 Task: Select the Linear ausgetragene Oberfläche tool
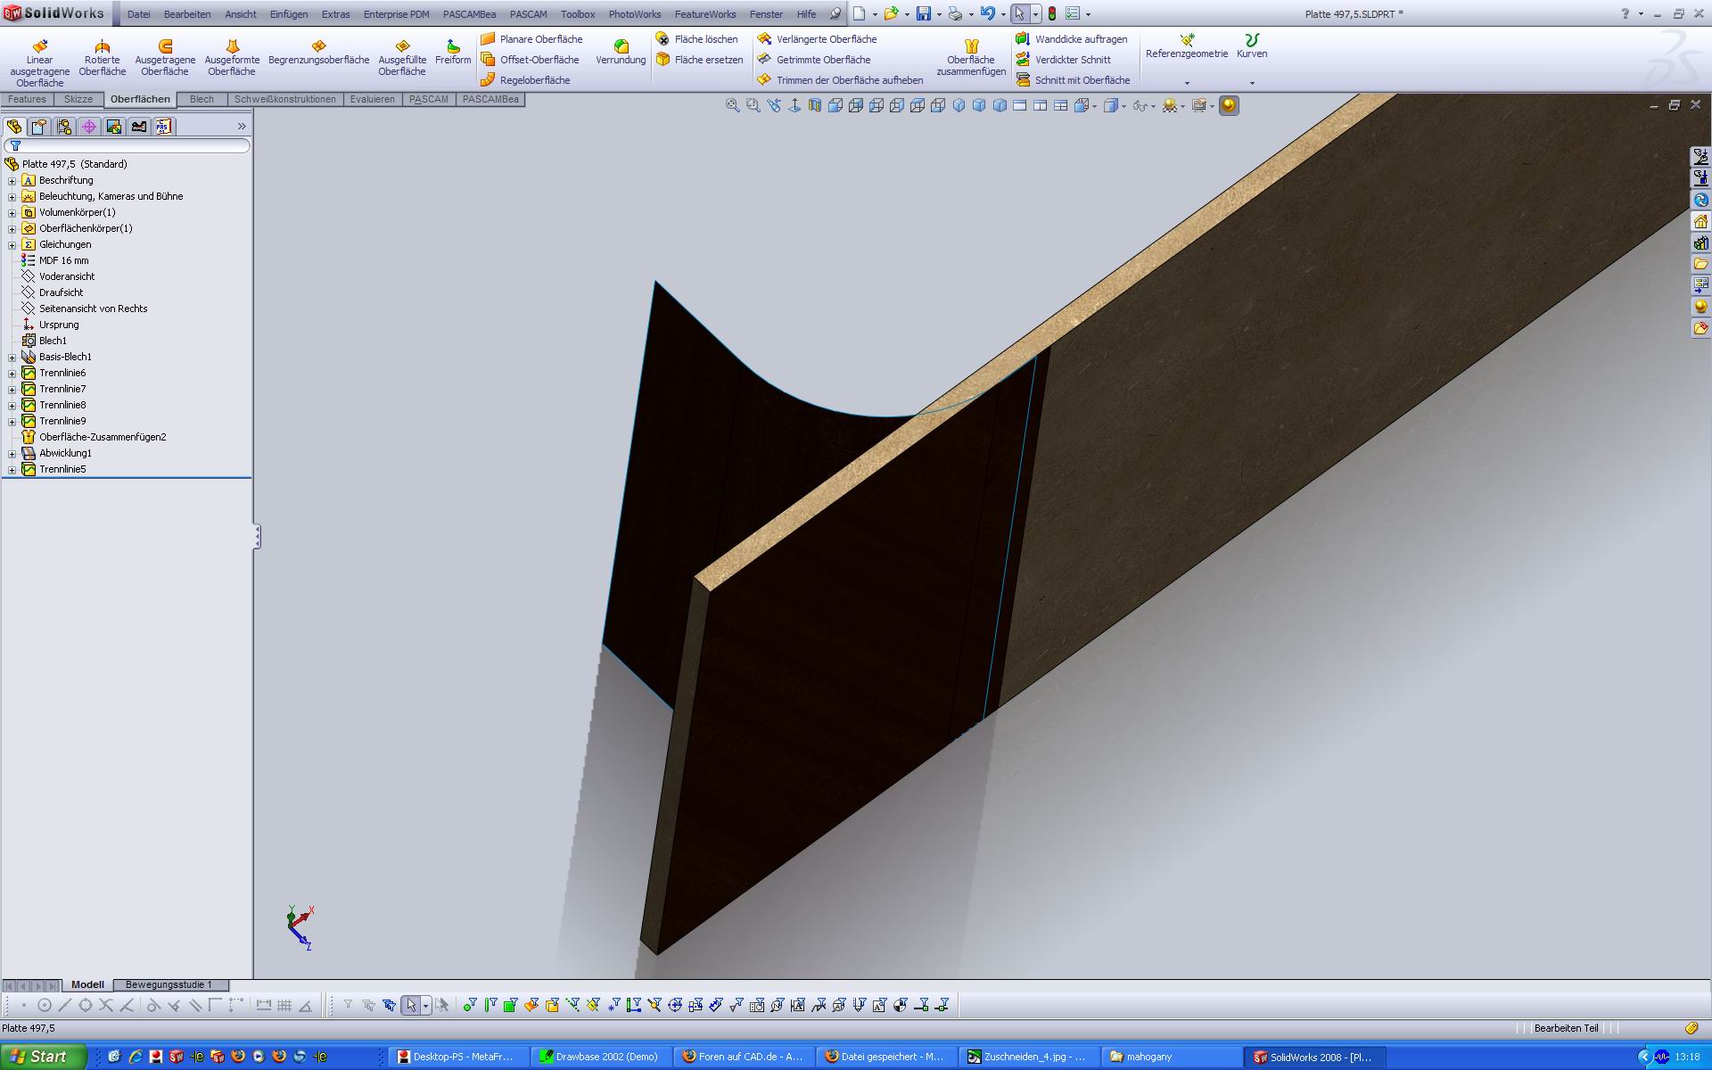pos(39,62)
